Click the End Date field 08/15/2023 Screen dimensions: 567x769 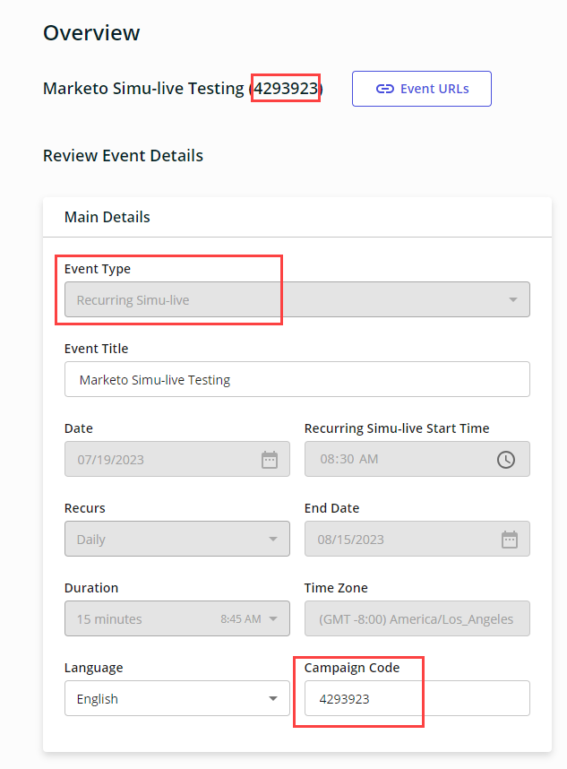tap(417, 539)
